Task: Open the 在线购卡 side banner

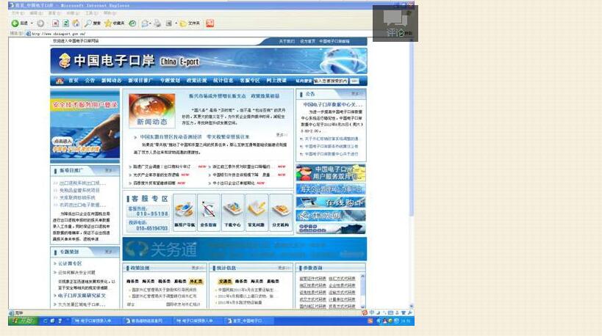Action: [331, 202]
